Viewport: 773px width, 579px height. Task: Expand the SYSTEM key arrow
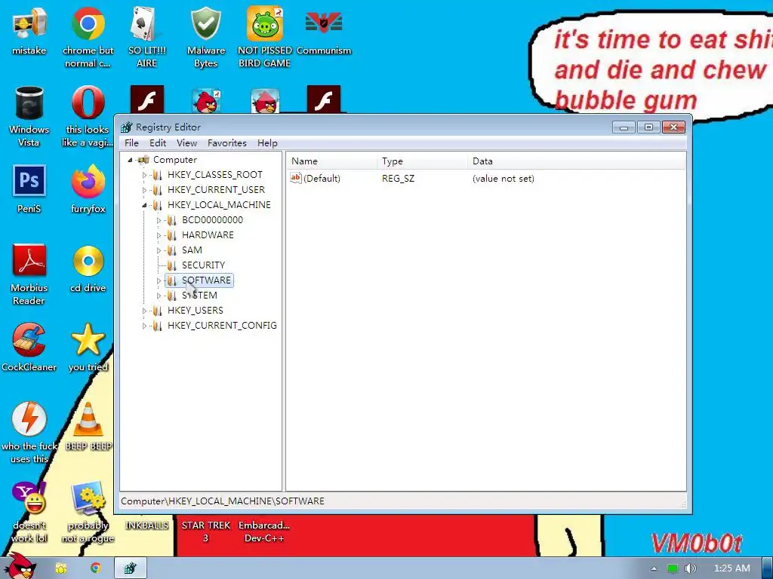pos(159,296)
